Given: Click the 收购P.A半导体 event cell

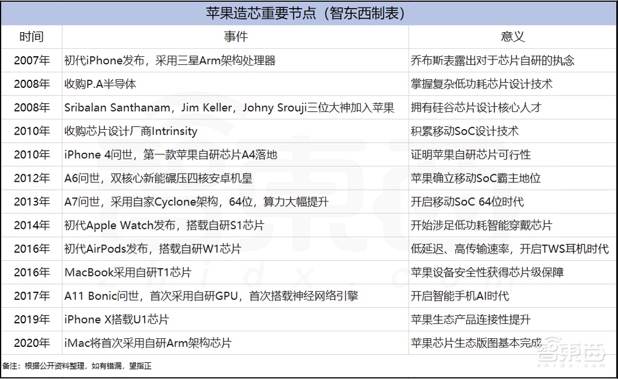Looking at the screenshot, I should tap(105, 84).
